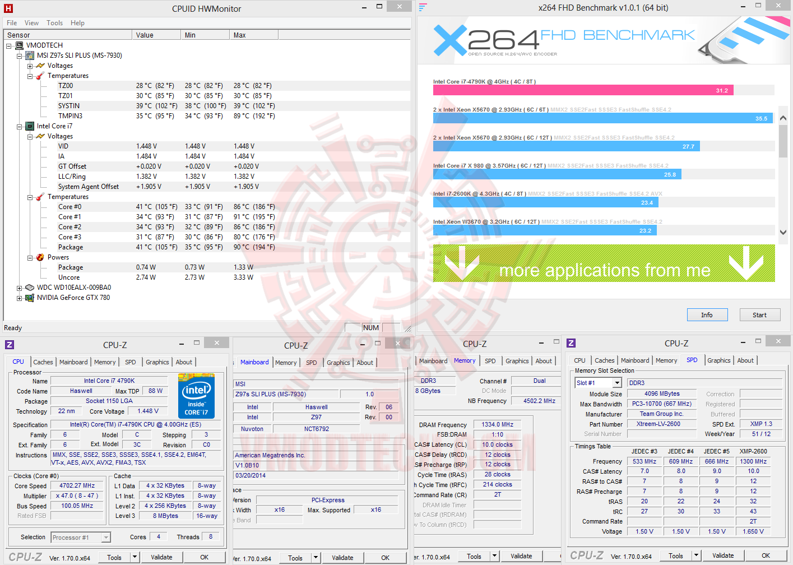
Task: Click the Intel inside Core i7 logo
Action: (x=196, y=397)
